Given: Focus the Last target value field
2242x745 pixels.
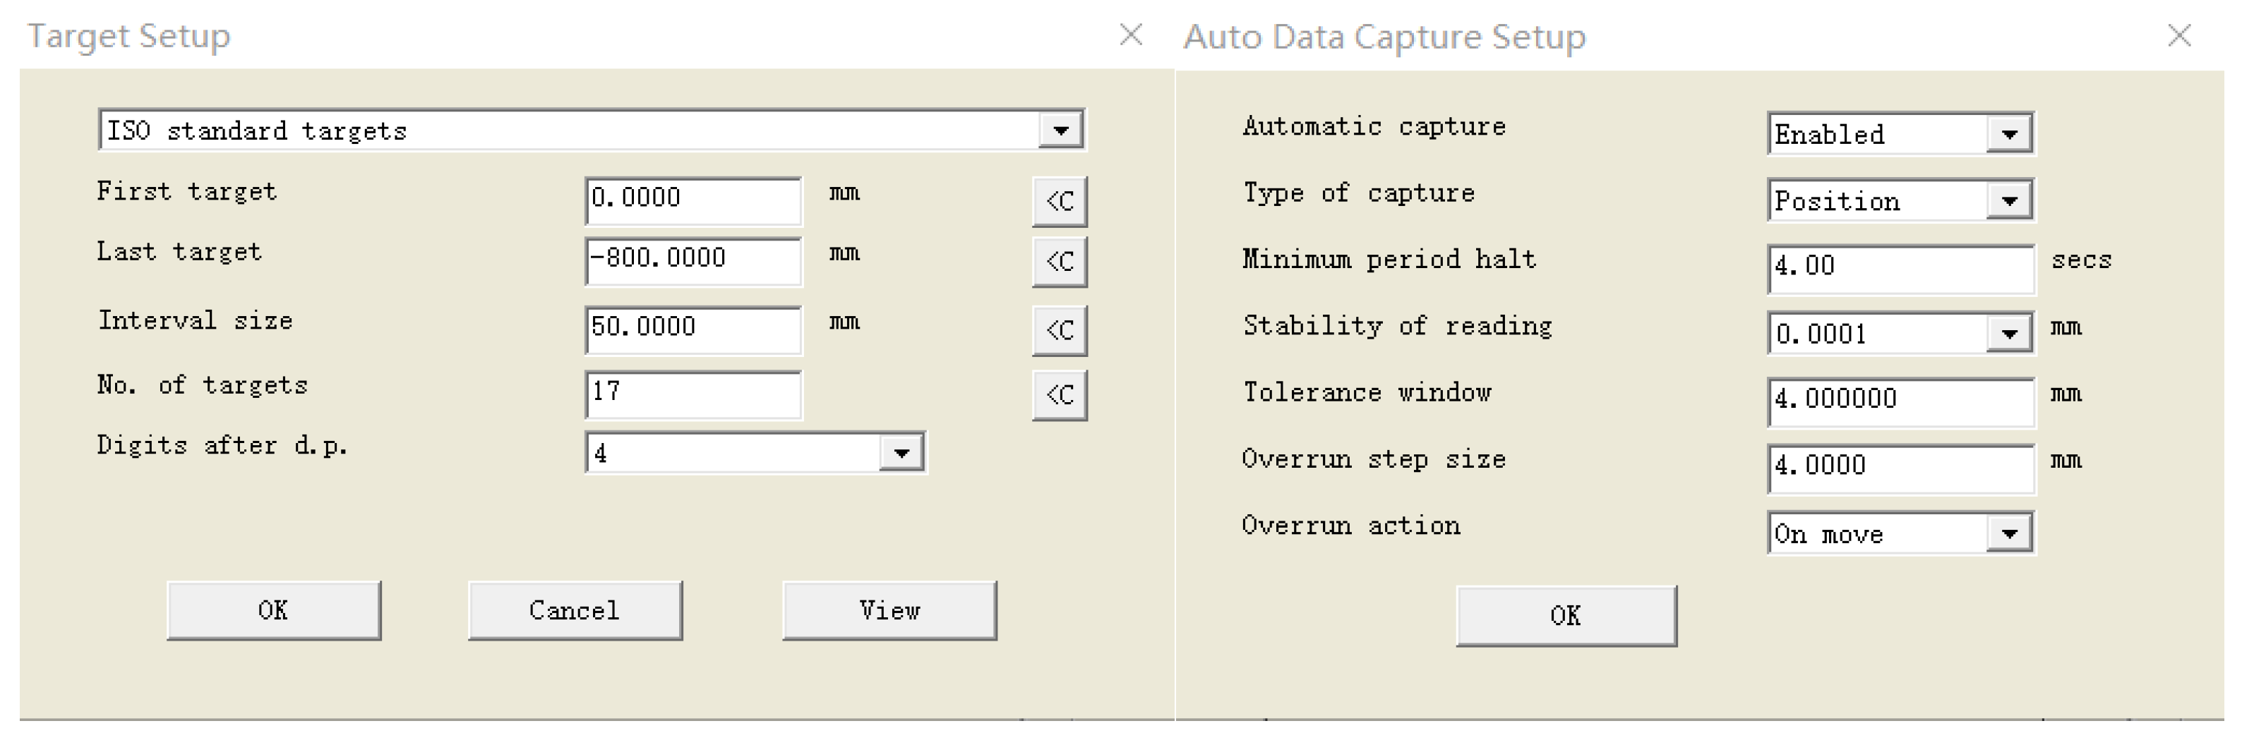Looking at the screenshot, I should (x=693, y=260).
